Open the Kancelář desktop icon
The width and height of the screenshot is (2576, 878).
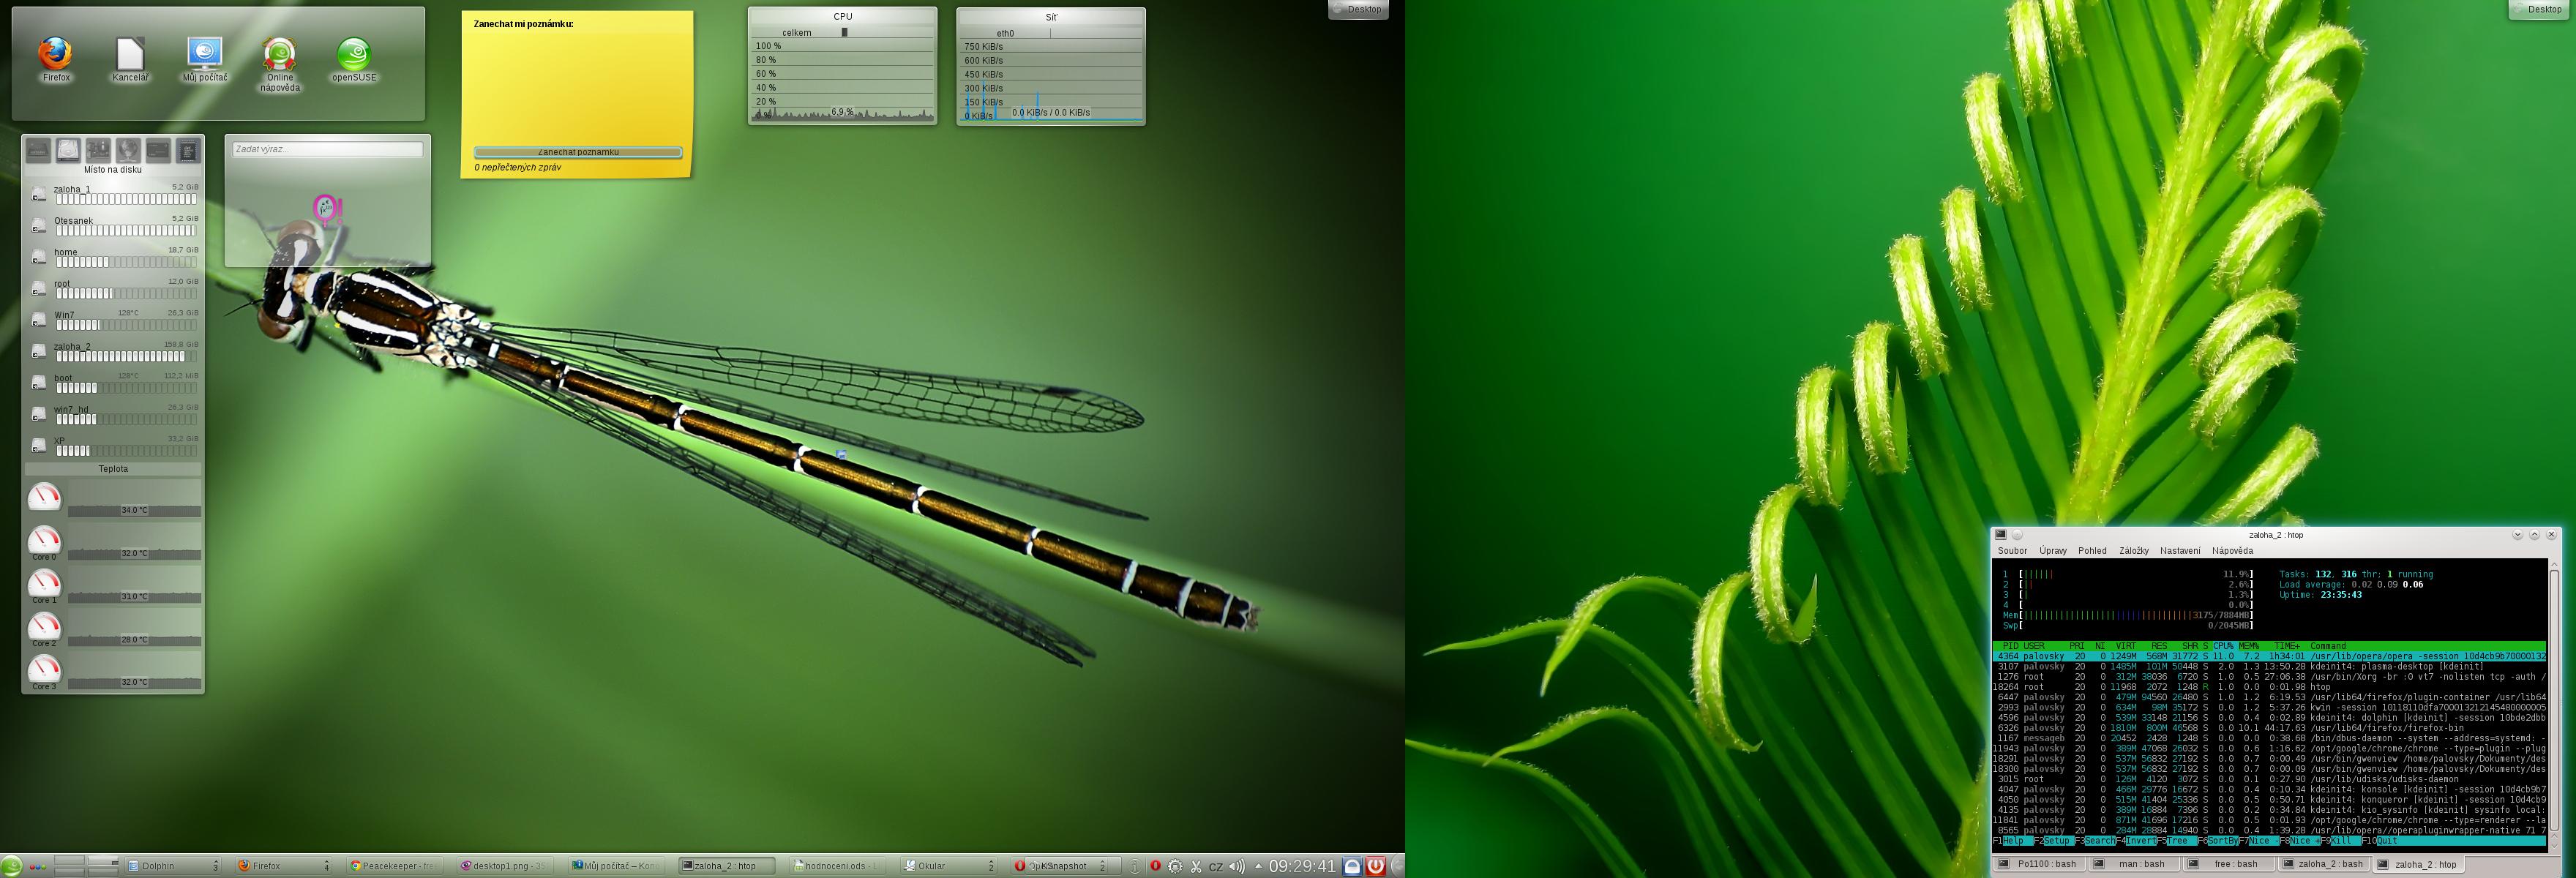pos(130,55)
